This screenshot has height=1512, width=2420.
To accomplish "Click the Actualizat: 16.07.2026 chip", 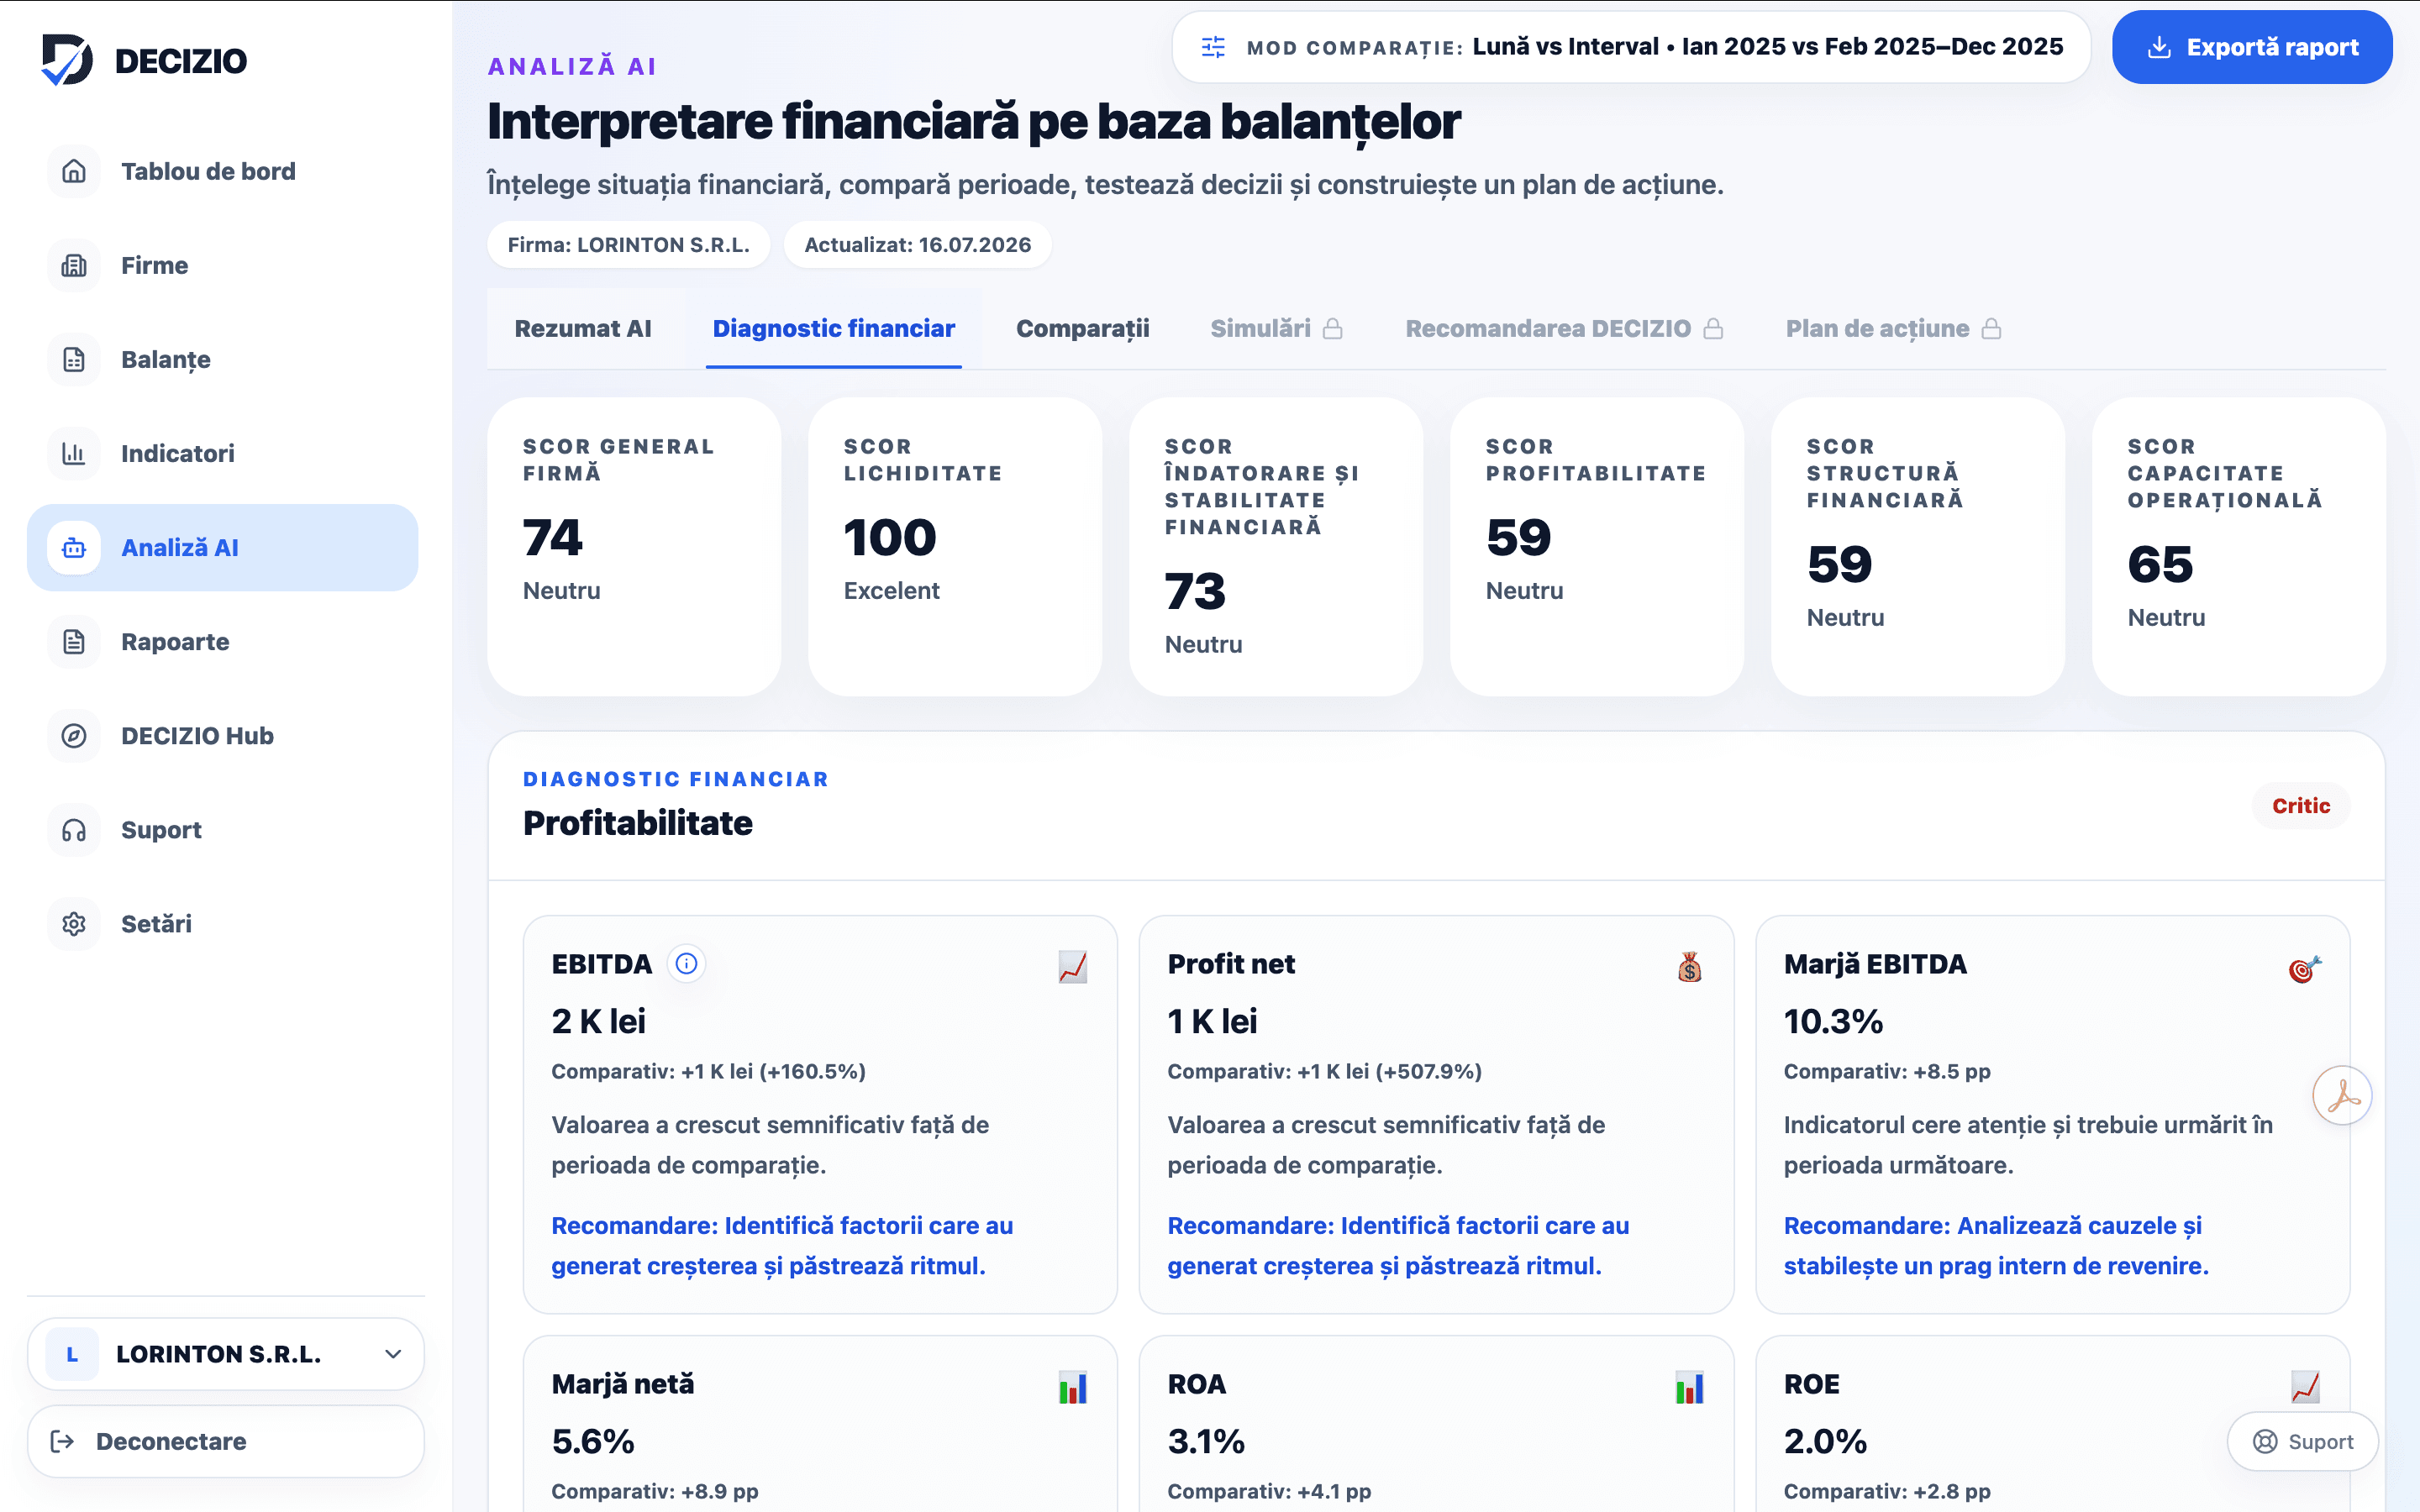I will 917,245.
